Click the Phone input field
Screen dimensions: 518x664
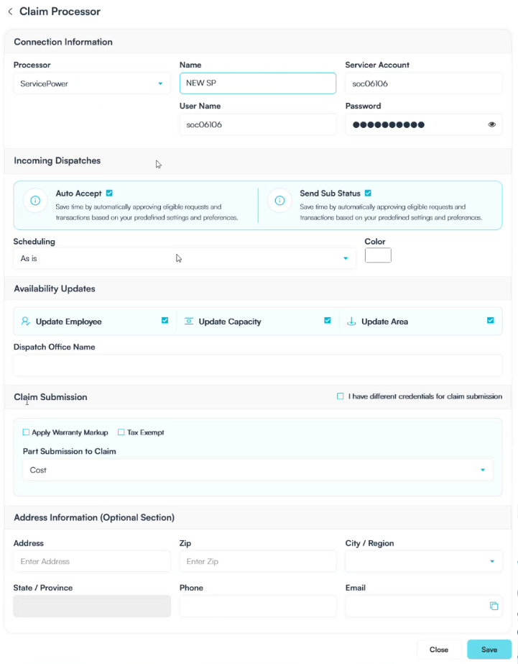pos(258,606)
